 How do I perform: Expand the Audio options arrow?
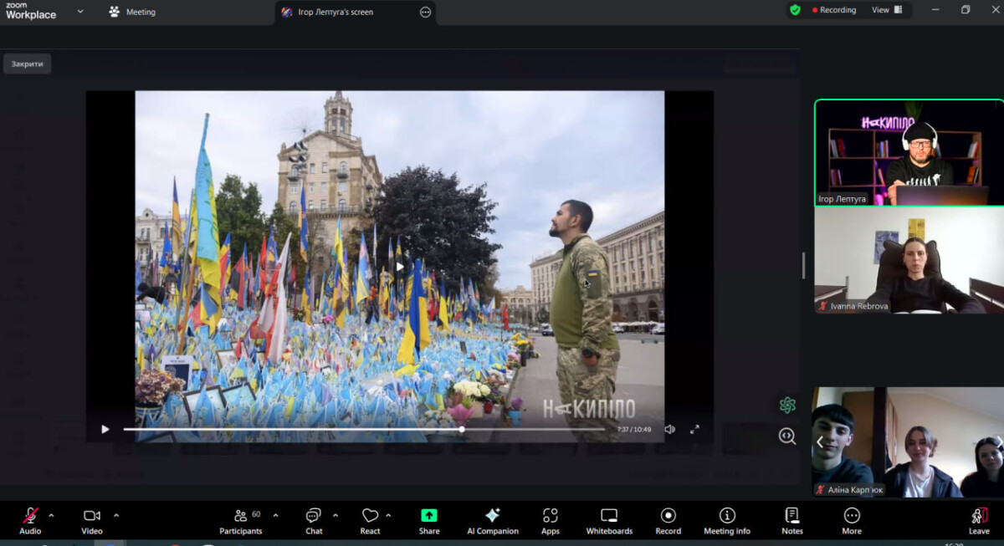pos(51,515)
